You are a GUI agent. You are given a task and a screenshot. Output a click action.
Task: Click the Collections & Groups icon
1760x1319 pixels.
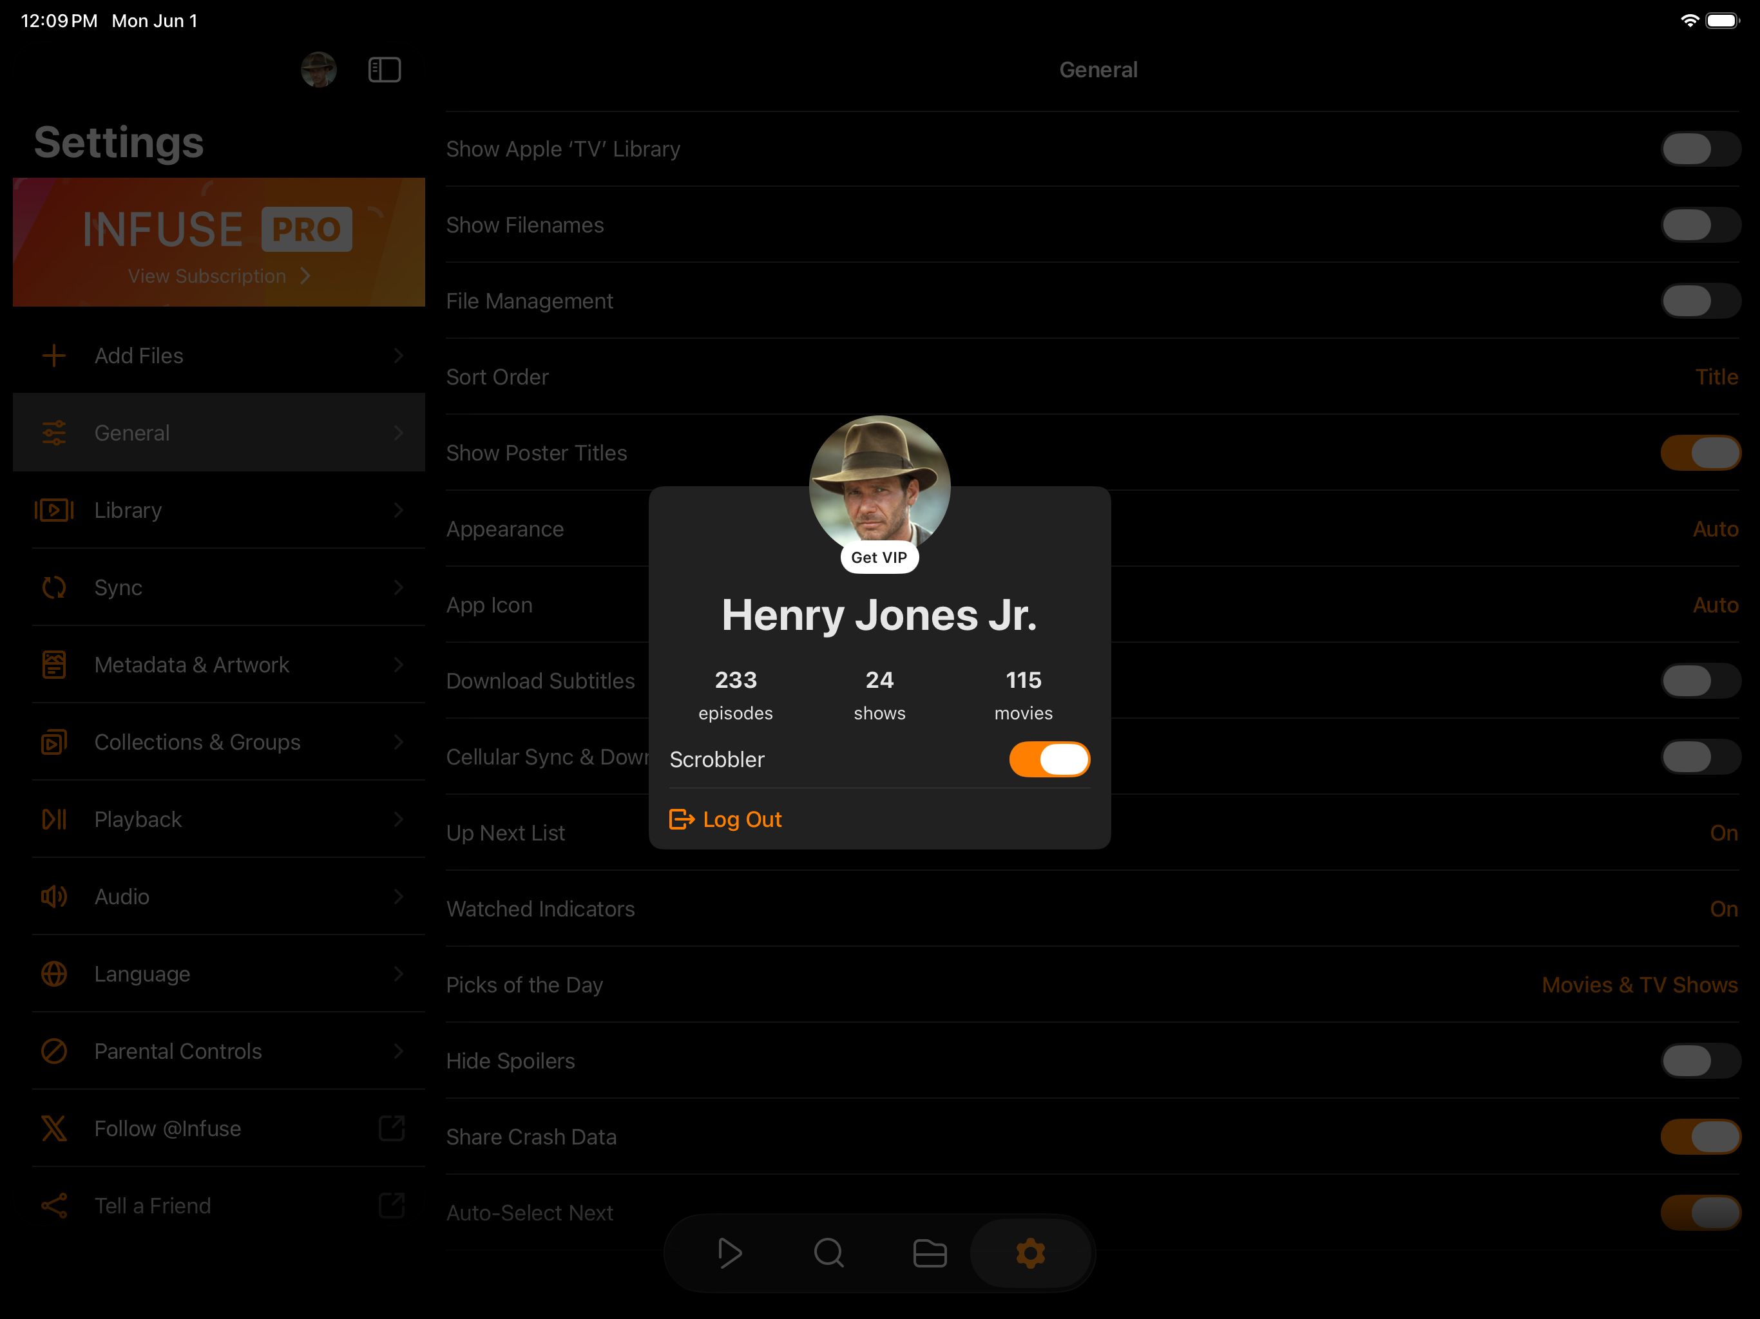coord(54,741)
